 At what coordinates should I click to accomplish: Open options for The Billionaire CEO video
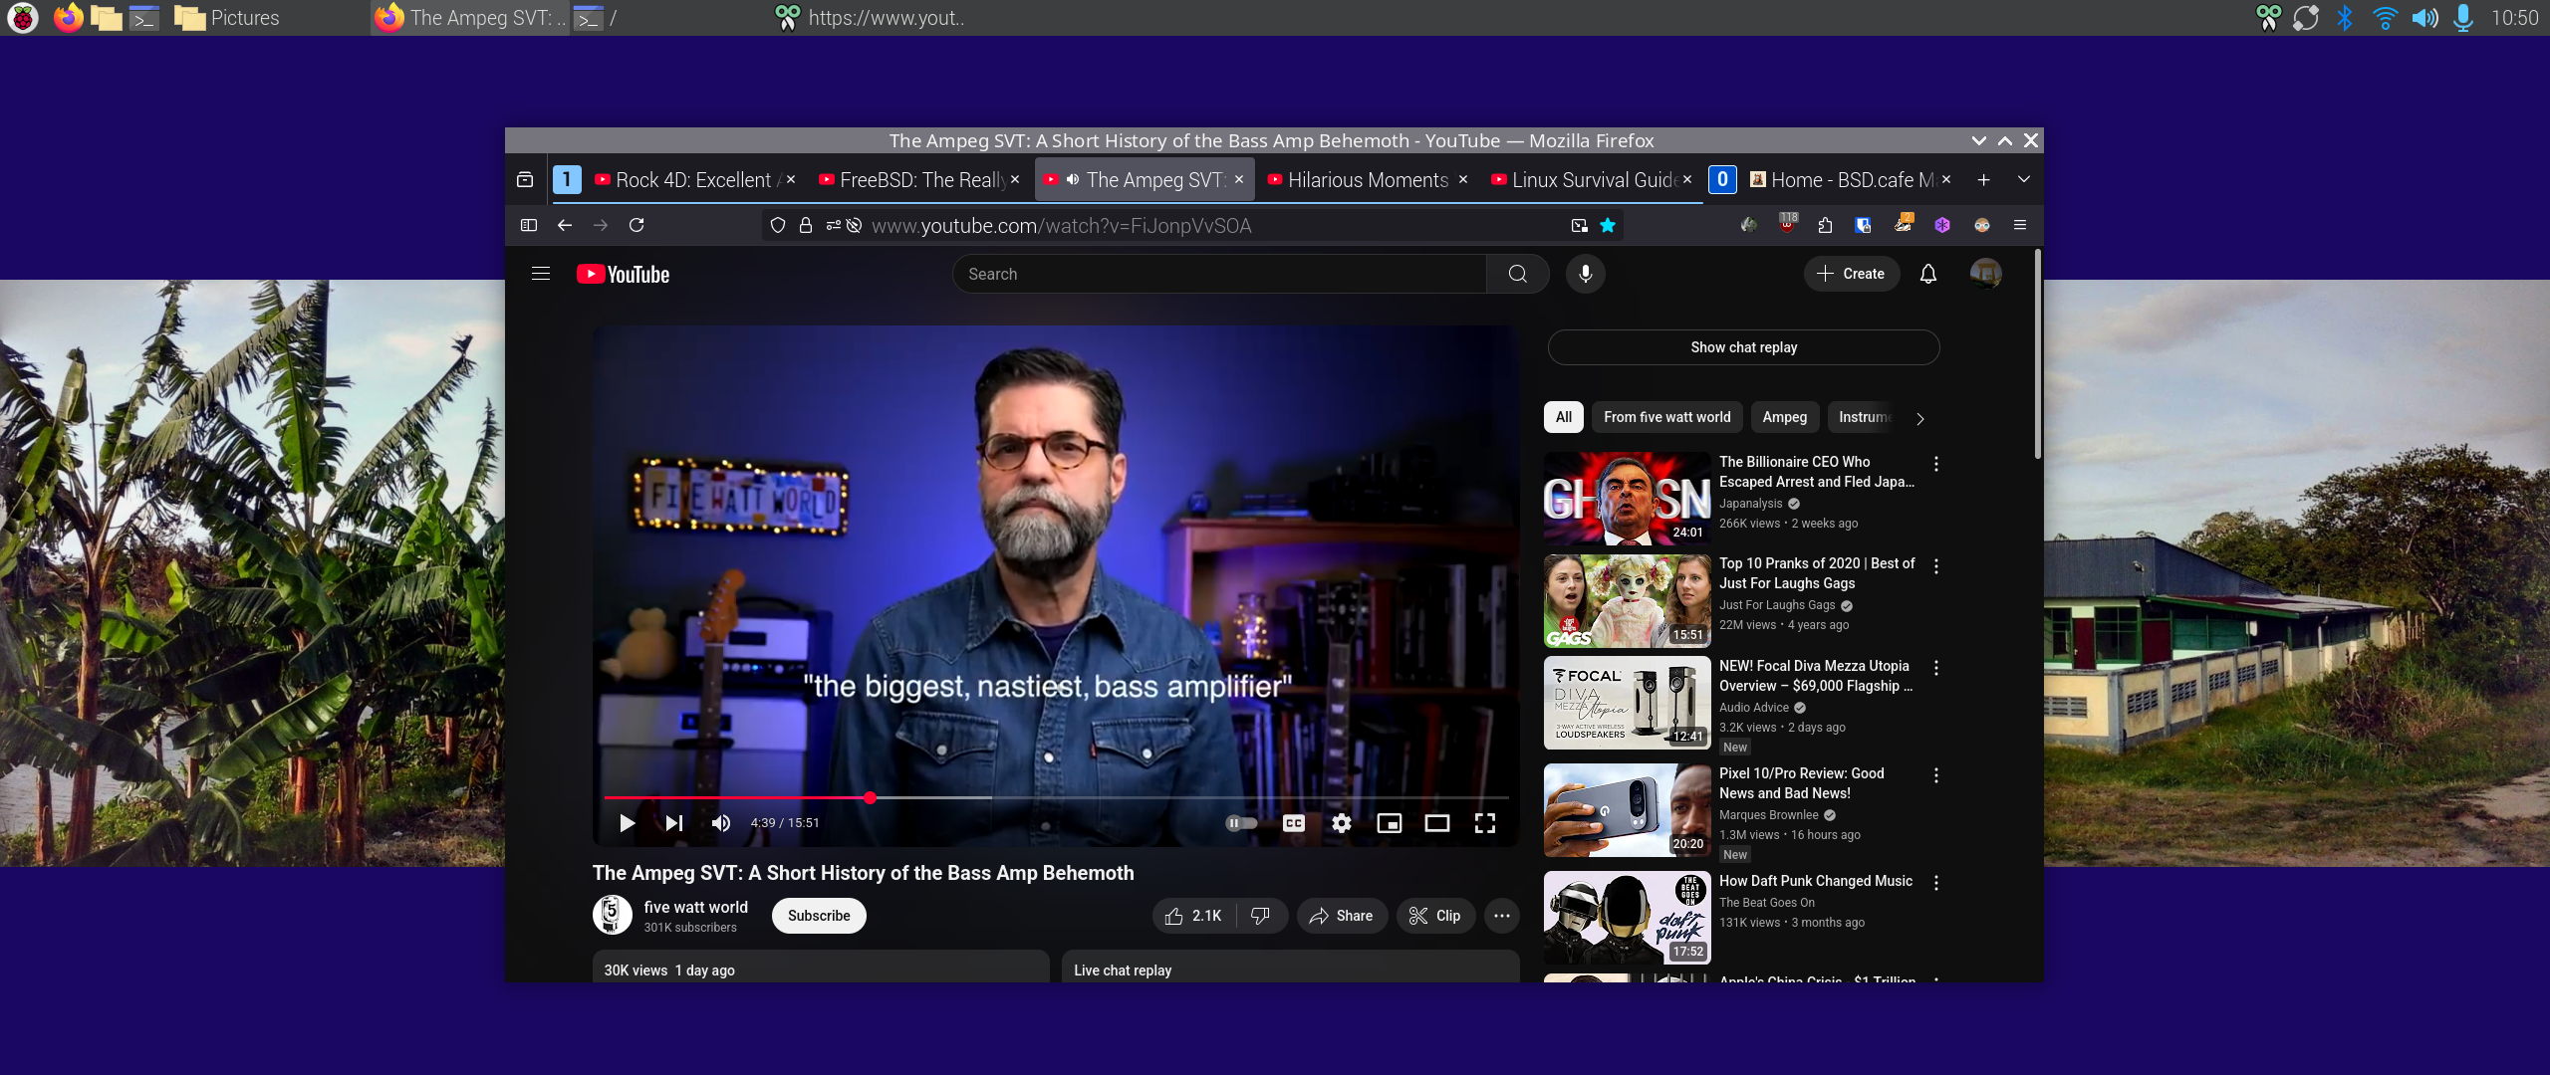(x=1935, y=464)
